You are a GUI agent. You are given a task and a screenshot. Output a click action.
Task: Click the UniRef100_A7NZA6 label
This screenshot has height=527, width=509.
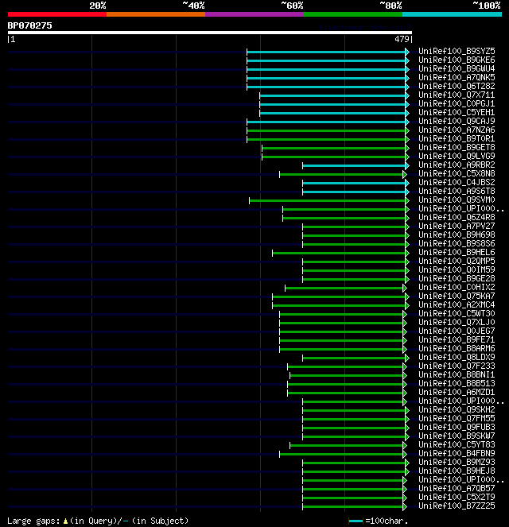[x=457, y=130]
